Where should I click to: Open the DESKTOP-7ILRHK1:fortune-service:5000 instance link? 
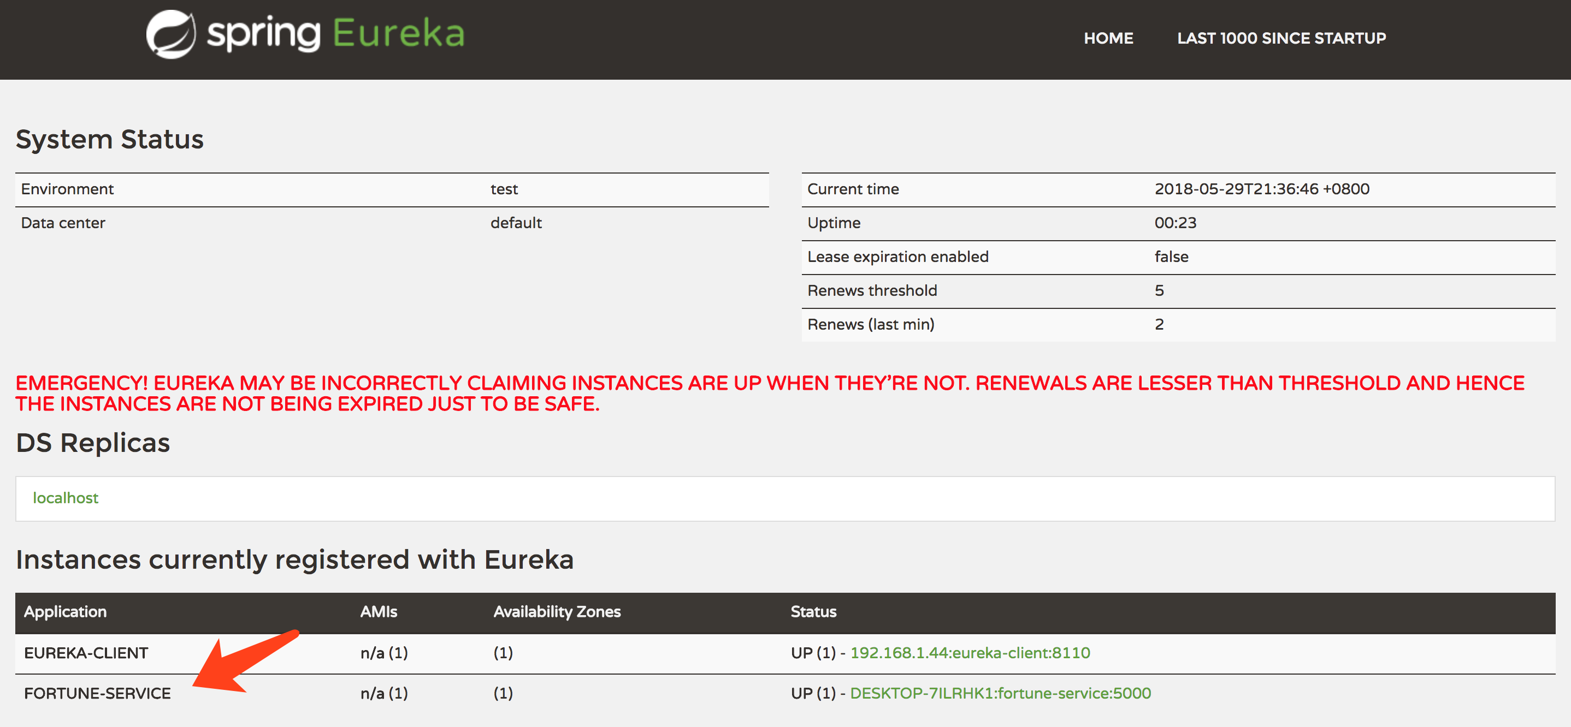1000,693
